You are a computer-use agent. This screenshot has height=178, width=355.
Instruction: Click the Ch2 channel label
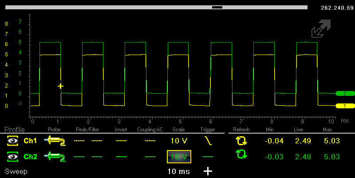click(x=30, y=156)
